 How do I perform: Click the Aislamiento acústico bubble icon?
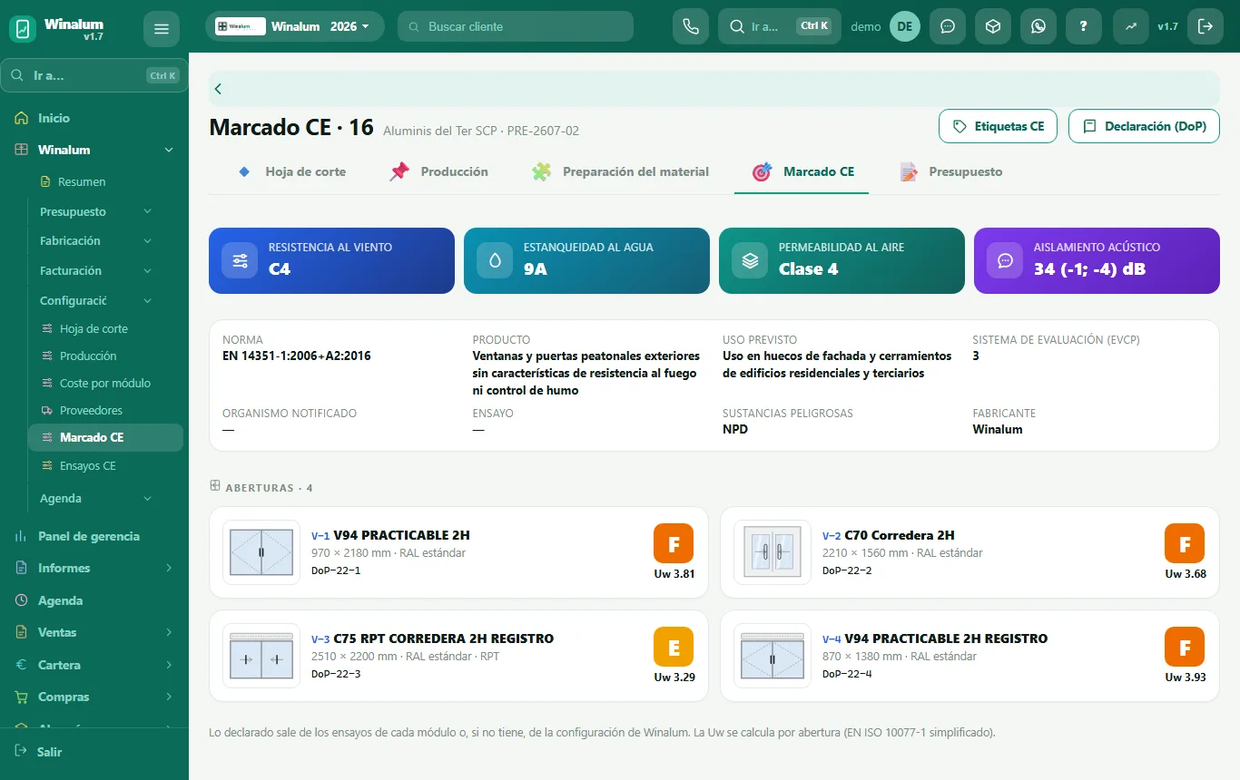(x=1005, y=260)
